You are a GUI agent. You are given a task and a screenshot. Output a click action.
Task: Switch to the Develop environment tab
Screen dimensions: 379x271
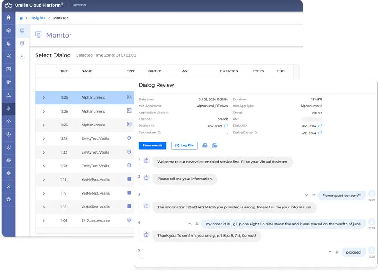pyautogui.click(x=79, y=5)
